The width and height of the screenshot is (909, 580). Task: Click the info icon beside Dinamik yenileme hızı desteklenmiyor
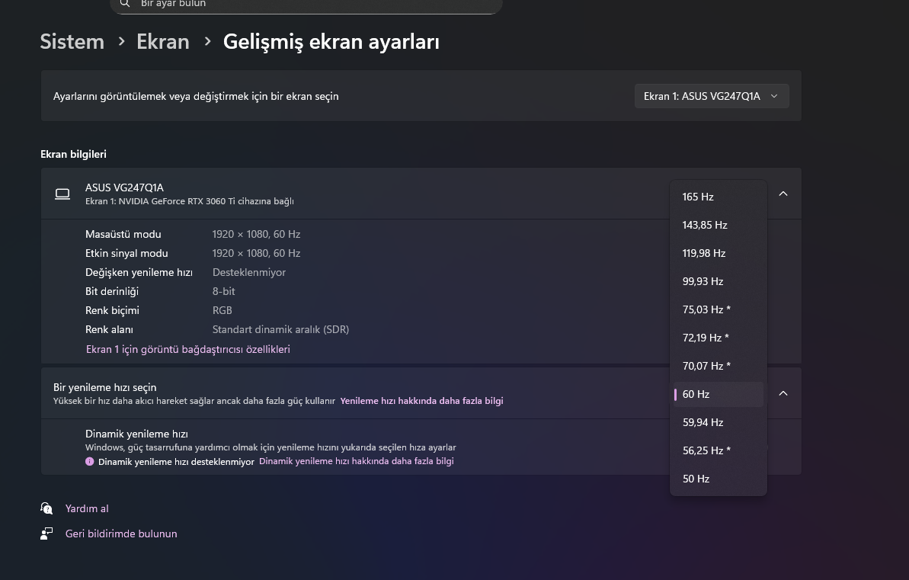90,462
